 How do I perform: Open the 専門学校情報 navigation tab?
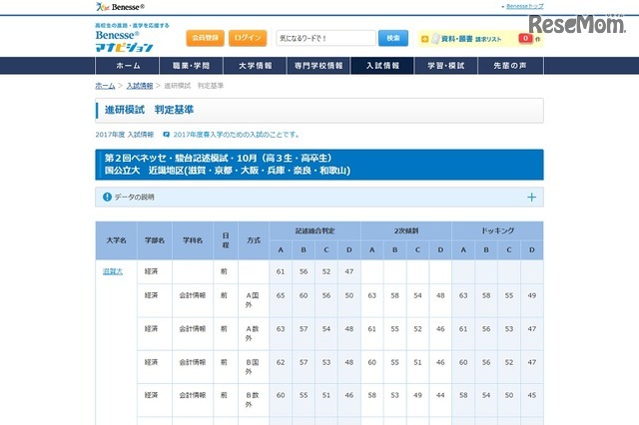pos(319,66)
